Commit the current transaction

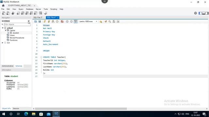[x=67, y=21]
